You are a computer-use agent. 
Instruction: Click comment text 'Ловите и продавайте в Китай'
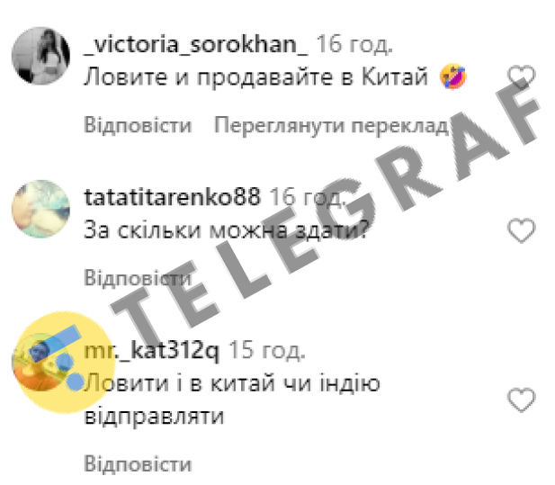pos(255,76)
